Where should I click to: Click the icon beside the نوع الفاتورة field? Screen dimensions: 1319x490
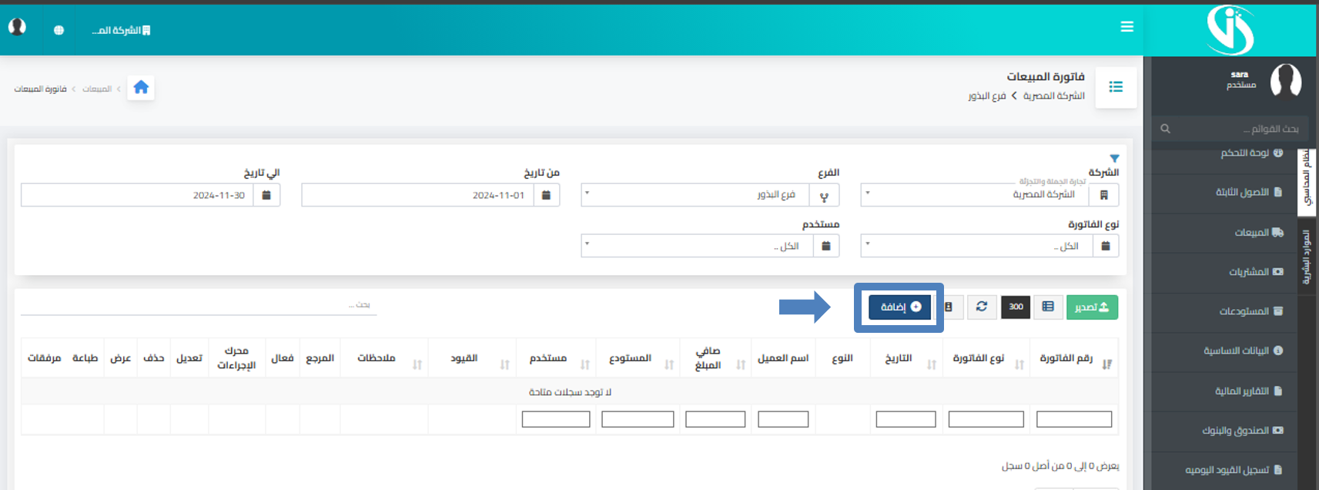pos(1106,246)
